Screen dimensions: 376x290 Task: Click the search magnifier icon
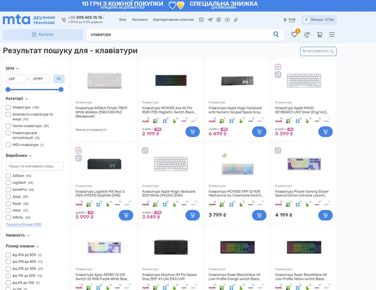(276, 35)
